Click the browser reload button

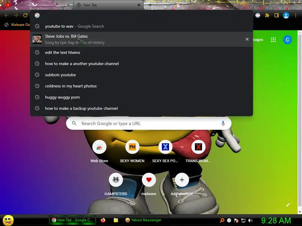pos(25,15)
